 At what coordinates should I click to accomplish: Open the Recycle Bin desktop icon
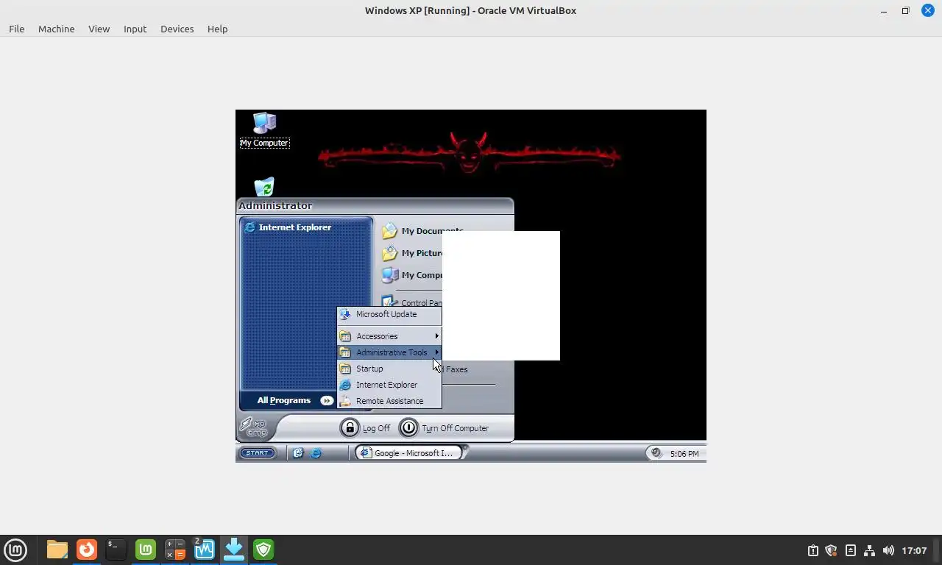pos(264,187)
